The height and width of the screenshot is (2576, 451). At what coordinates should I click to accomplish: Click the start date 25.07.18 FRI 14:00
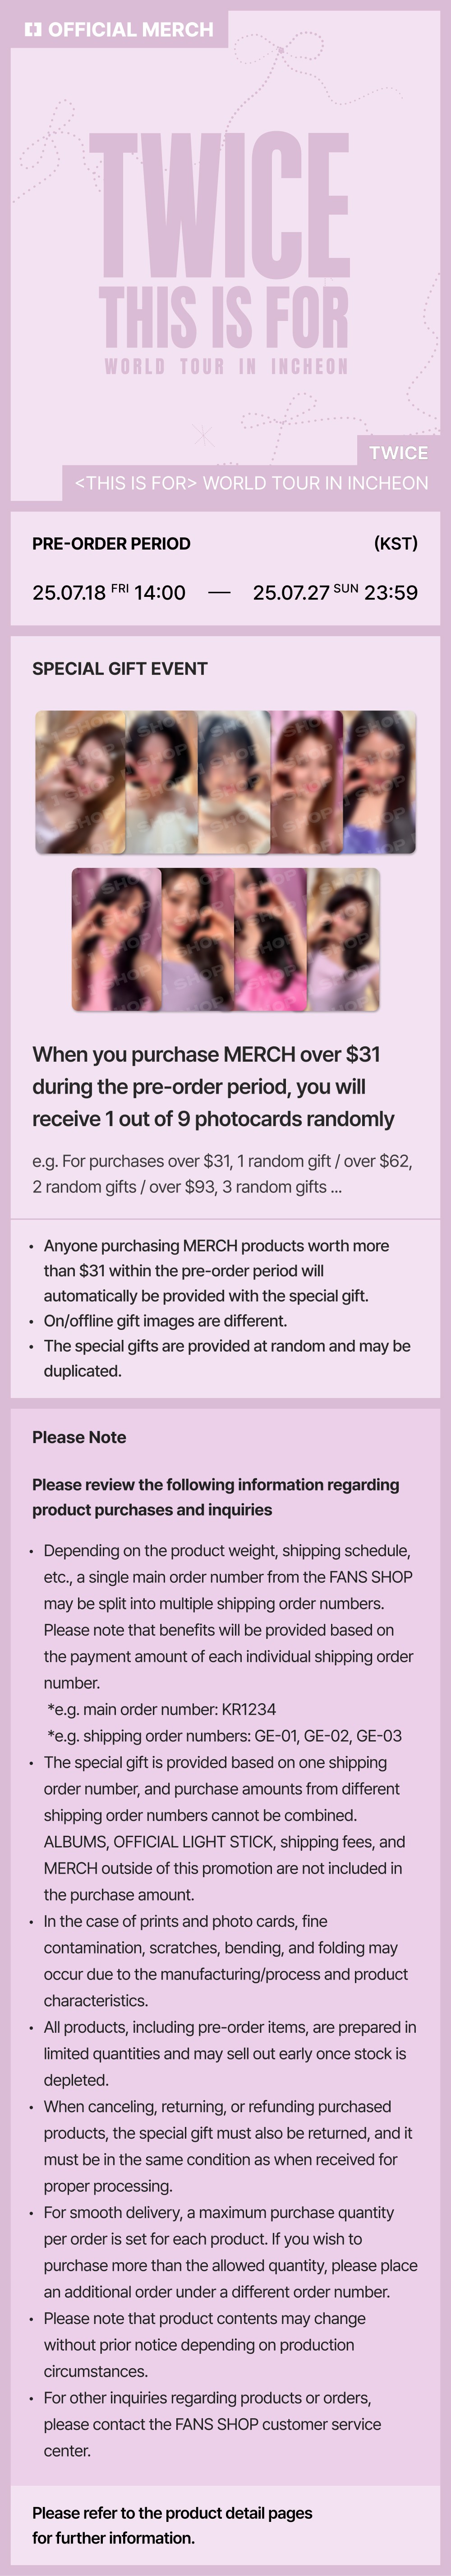109,592
